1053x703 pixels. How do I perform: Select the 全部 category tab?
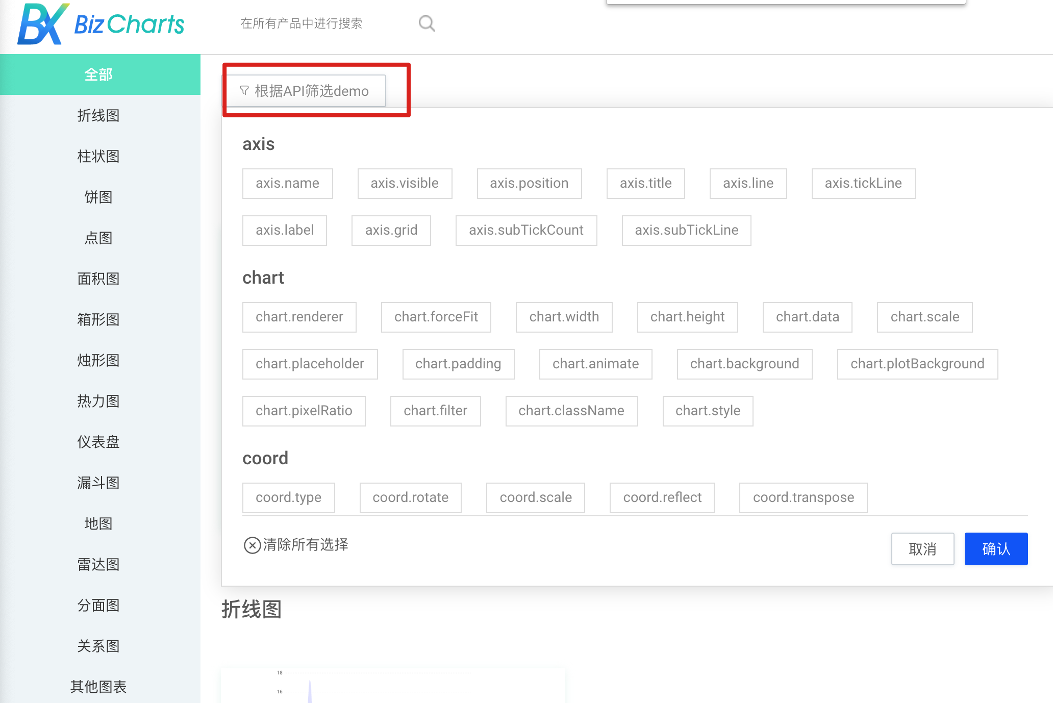(x=98, y=74)
